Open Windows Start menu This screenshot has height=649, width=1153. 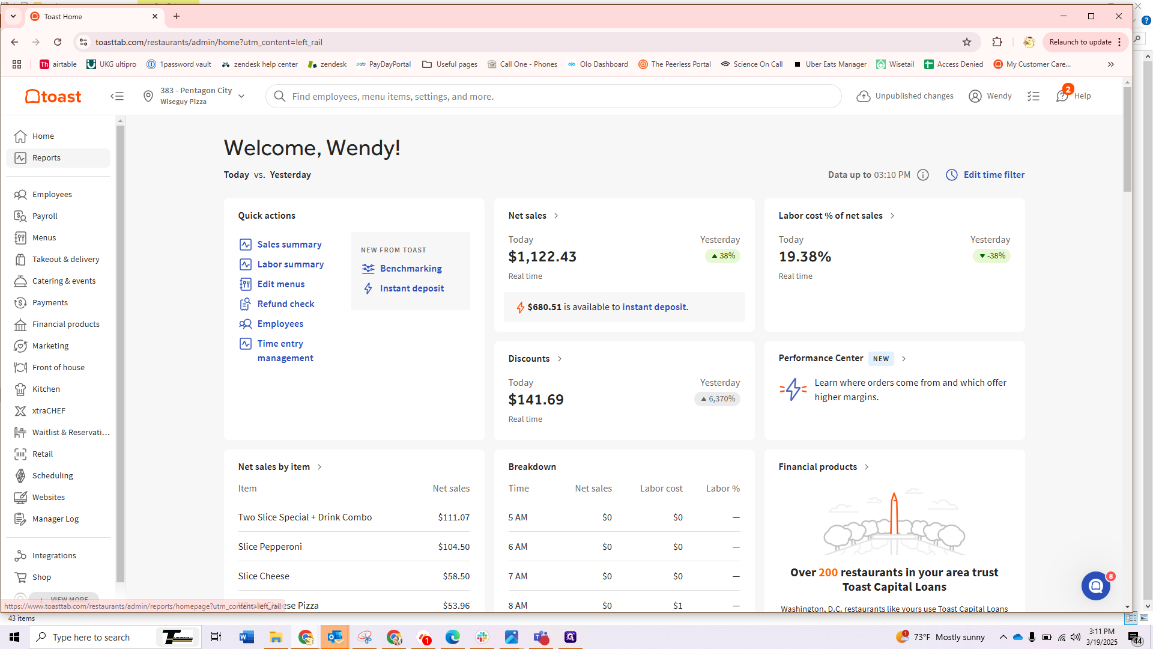pos(14,637)
